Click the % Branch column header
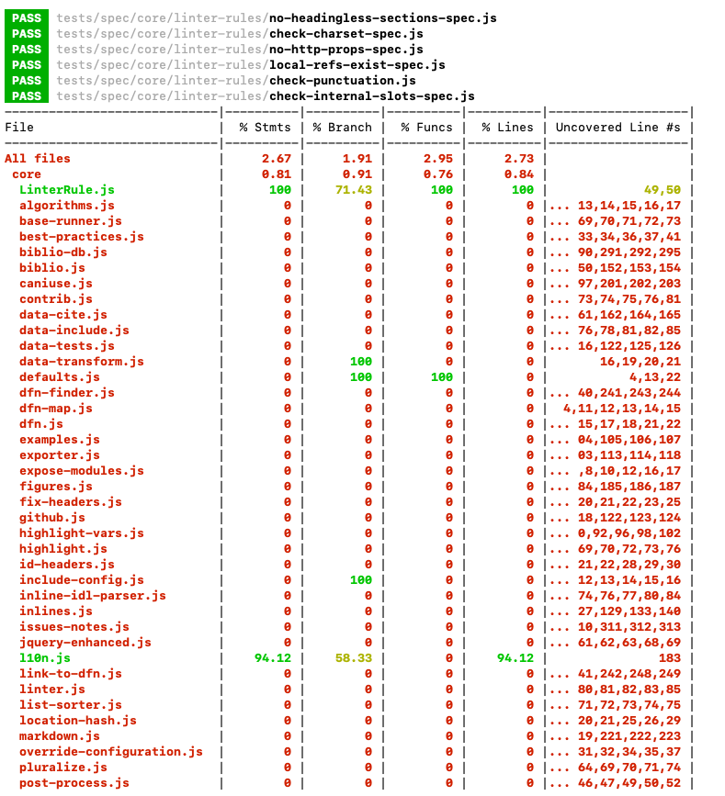Image resolution: width=725 pixels, height=796 pixels. point(343,128)
